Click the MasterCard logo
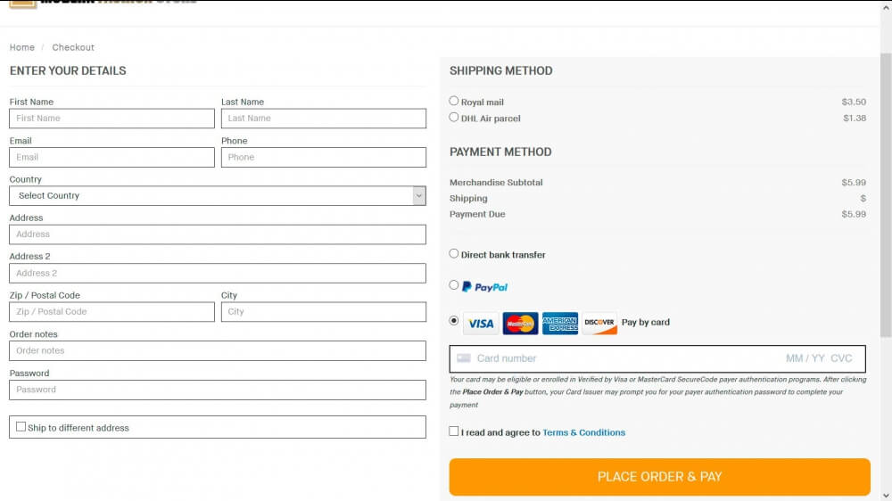Screen dimensions: 892x501 [520, 323]
